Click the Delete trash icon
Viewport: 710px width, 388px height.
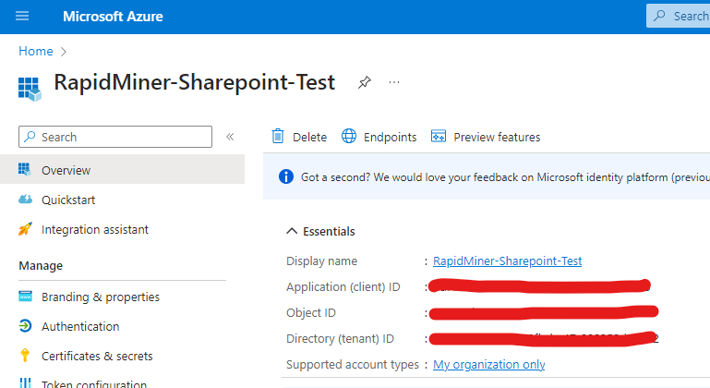[278, 137]
